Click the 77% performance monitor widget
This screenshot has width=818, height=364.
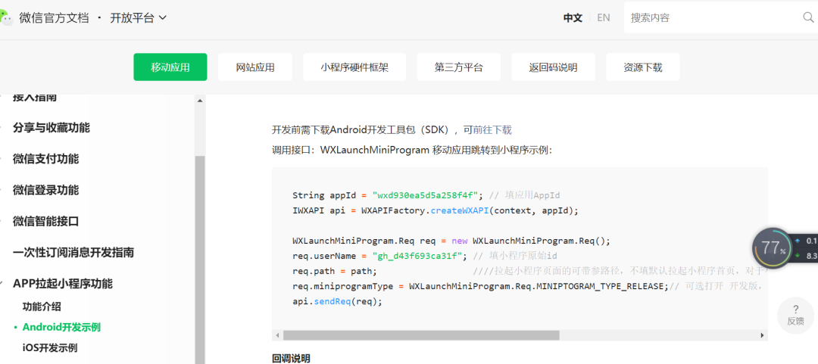click(772, 248)
